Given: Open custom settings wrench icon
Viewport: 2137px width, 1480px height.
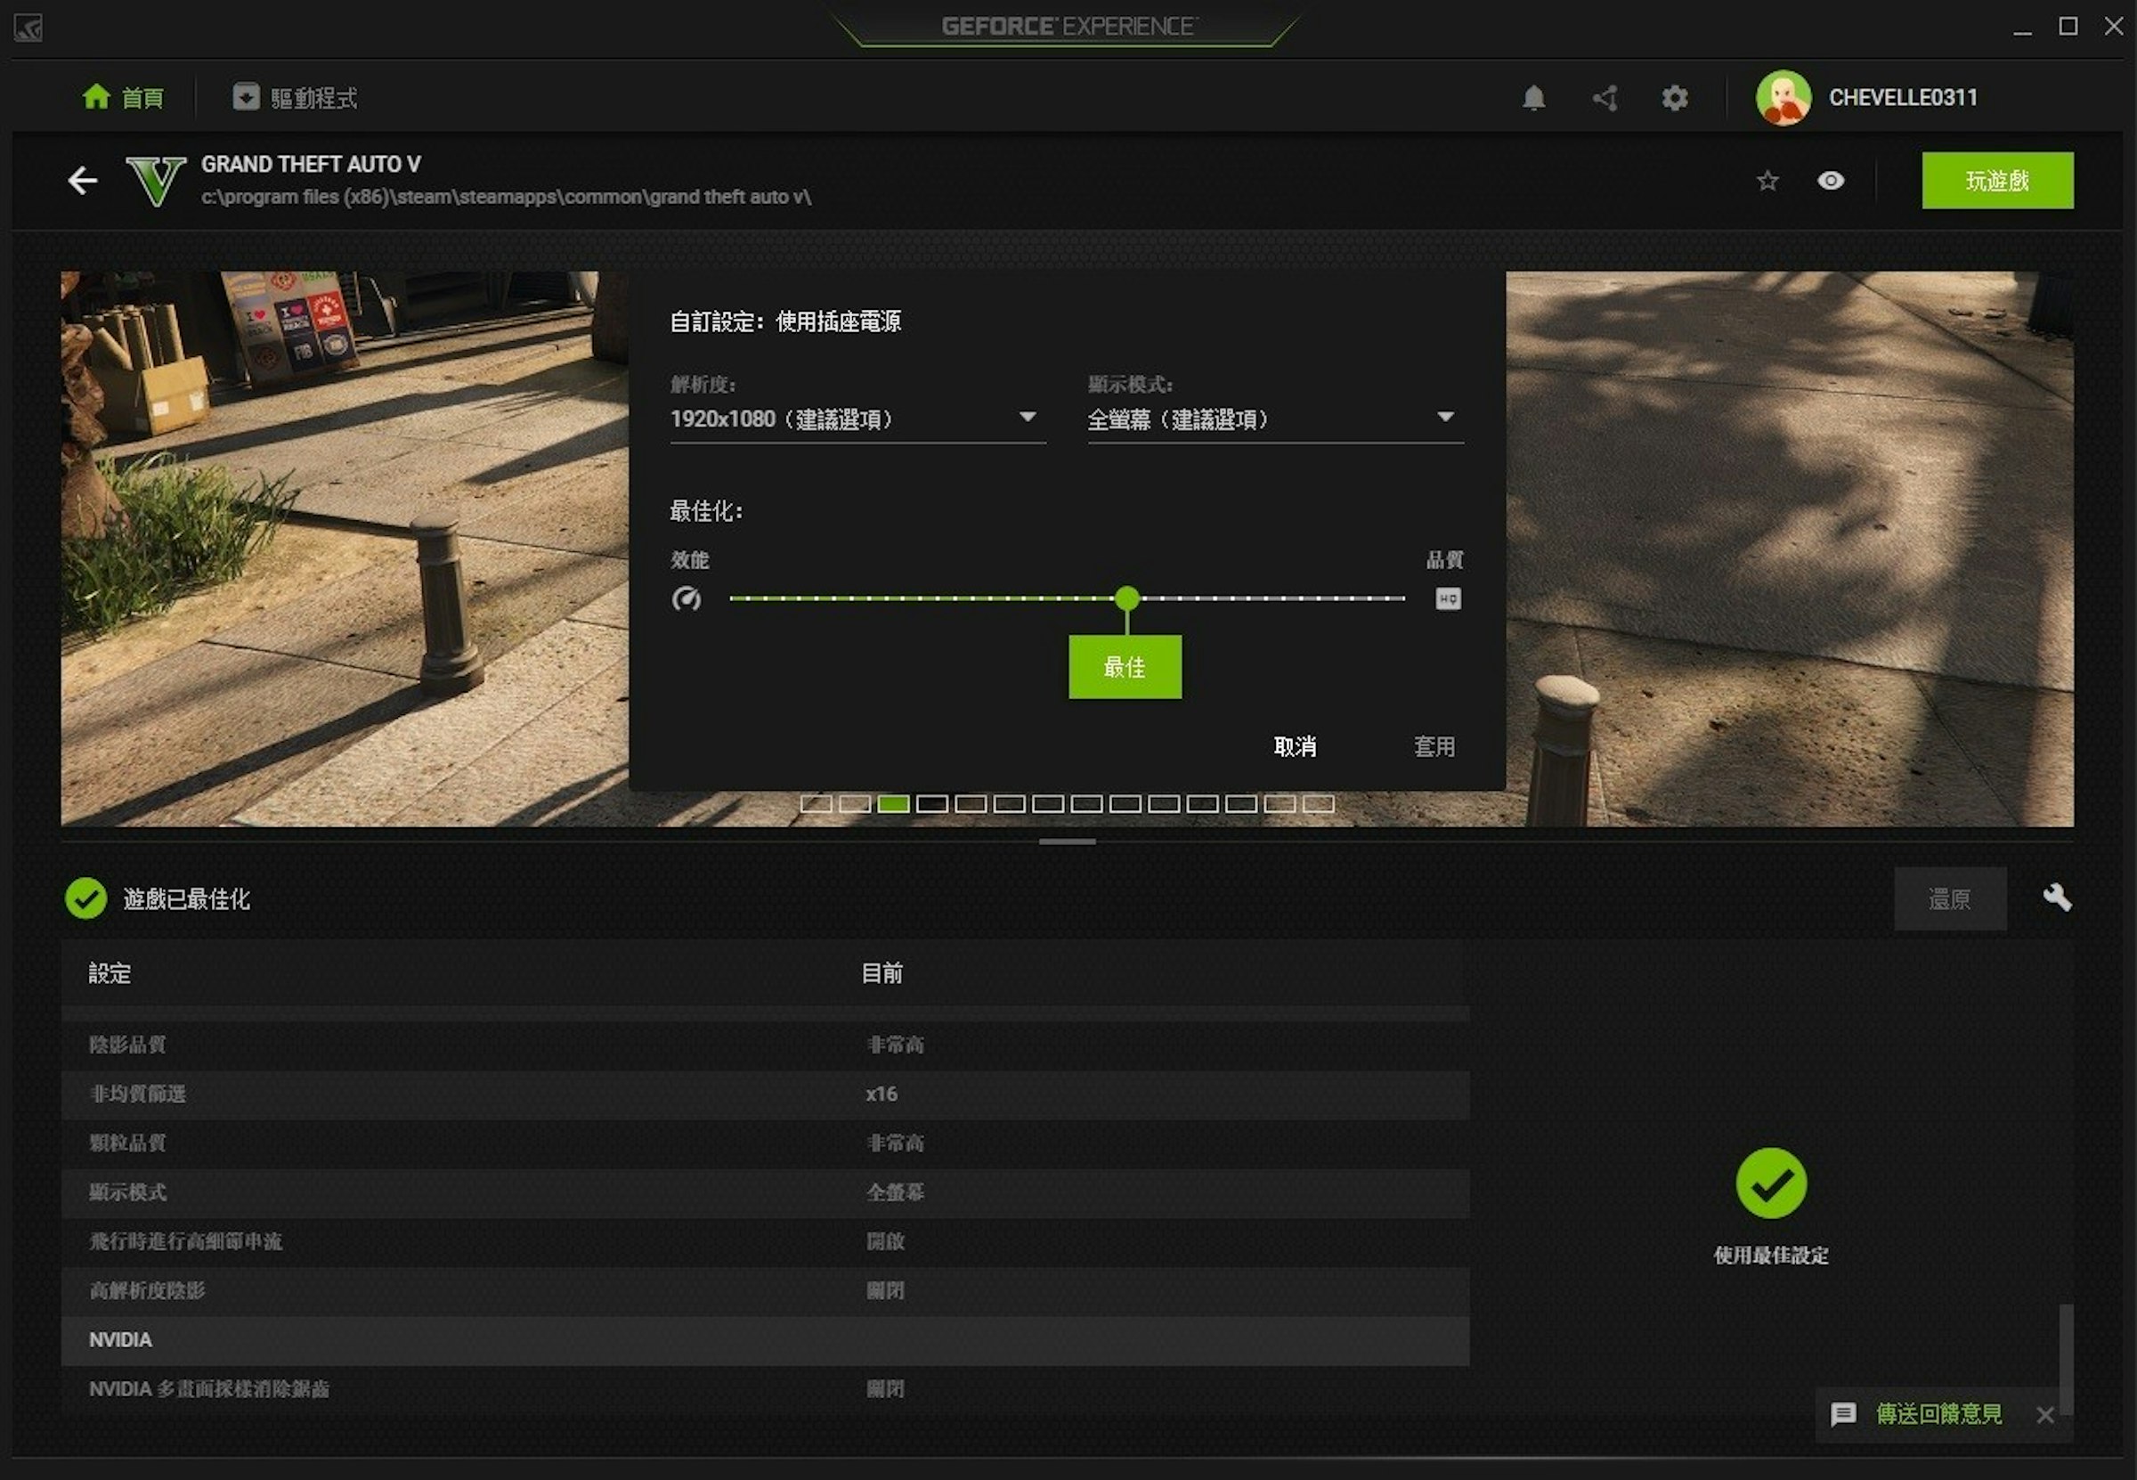Looking at the screenshot, I should pos(2056,898).
